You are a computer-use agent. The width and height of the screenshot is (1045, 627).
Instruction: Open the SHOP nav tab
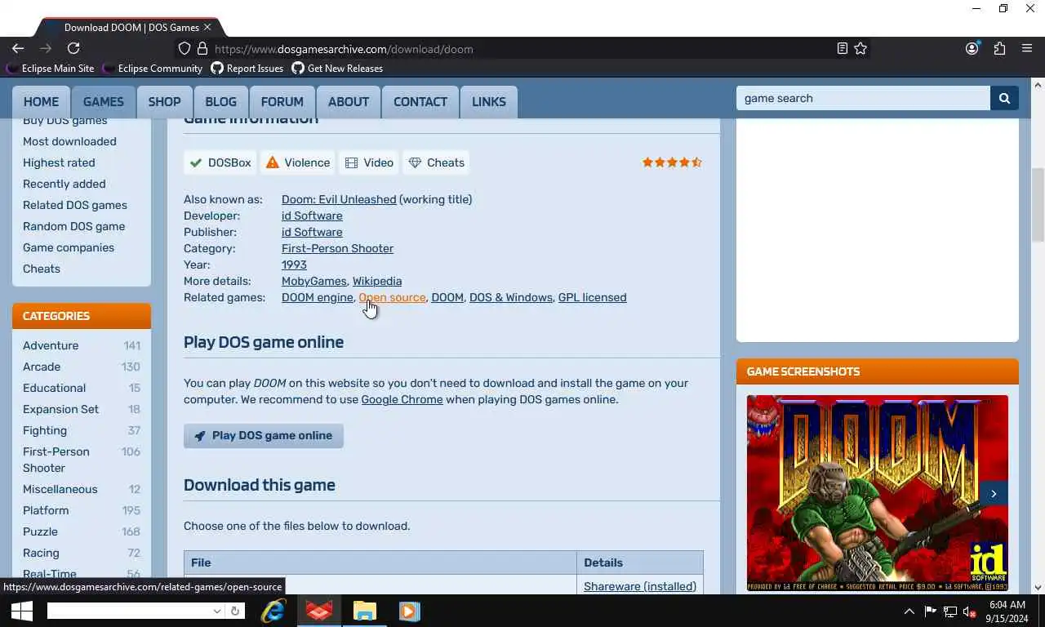click(164, 102)
